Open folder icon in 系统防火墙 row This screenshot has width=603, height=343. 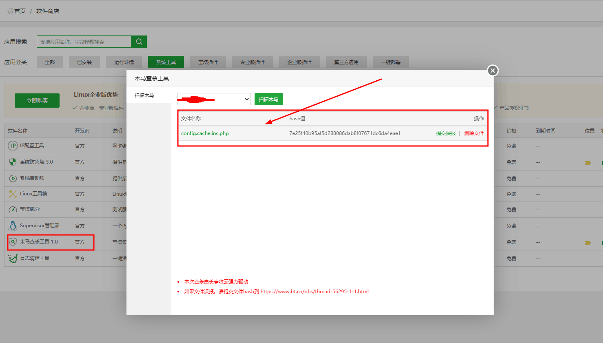click(588, 163)
